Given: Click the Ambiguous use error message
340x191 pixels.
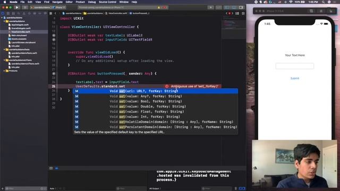Looking at the screenshot, I should (194, 86).
